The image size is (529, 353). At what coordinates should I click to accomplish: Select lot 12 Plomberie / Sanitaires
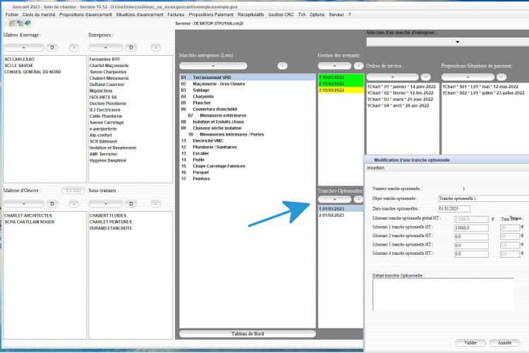tap(248, 148)
